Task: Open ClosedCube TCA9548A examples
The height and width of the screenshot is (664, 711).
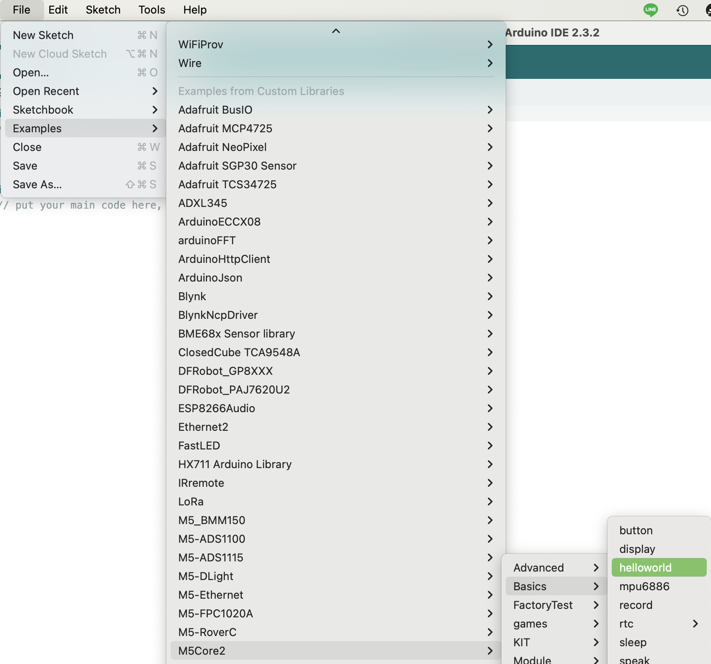Action: (336, 352)
